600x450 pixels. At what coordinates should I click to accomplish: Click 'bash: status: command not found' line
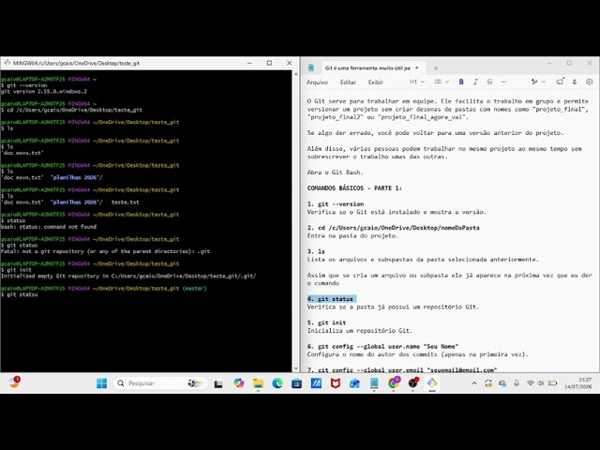coord(49,227)
